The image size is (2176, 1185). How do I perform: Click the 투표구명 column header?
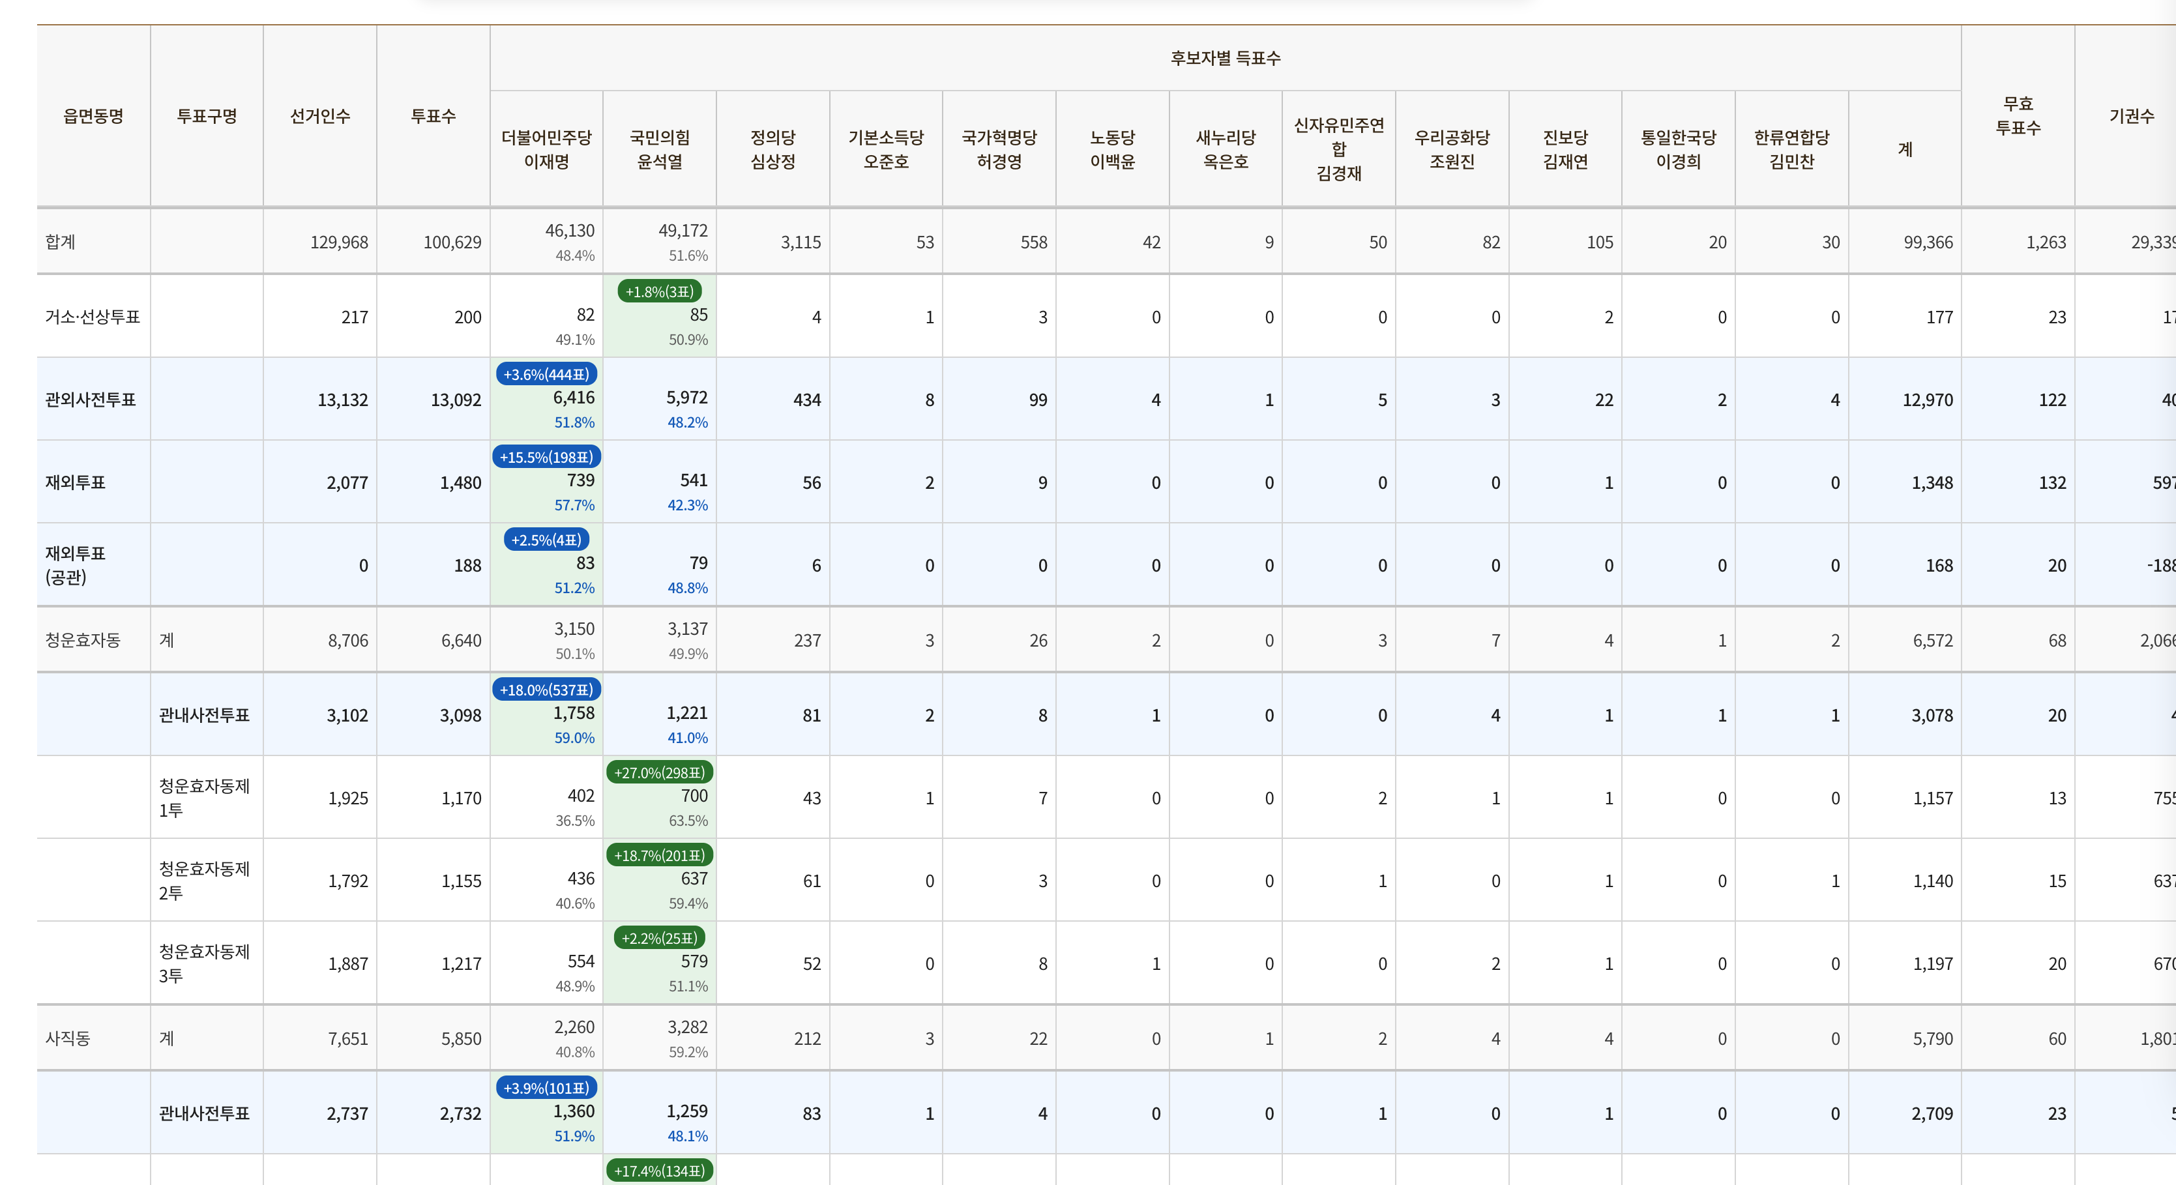pyautogui.click(x=206, y=116)
